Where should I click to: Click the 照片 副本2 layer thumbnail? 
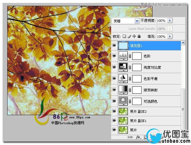[123, 111]
